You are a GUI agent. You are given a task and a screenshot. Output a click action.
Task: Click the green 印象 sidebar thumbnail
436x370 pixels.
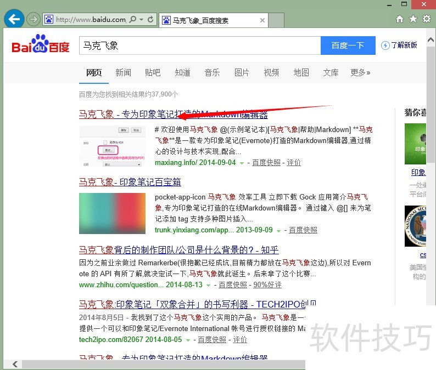(x=416, y=144)
